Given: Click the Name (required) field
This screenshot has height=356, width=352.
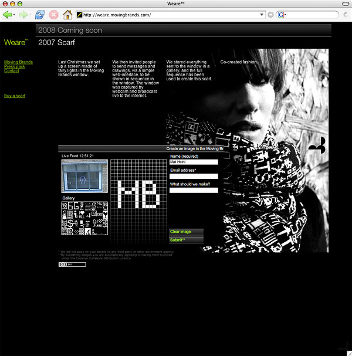Looking at the screenshot, I should click(194, 162).
